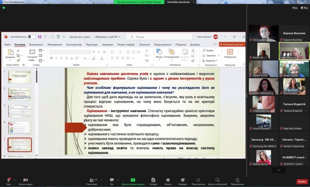Viewport: 310px width, 187px height.
Task: Select slide 3 thumbnail in the panel
Action: 20,111
